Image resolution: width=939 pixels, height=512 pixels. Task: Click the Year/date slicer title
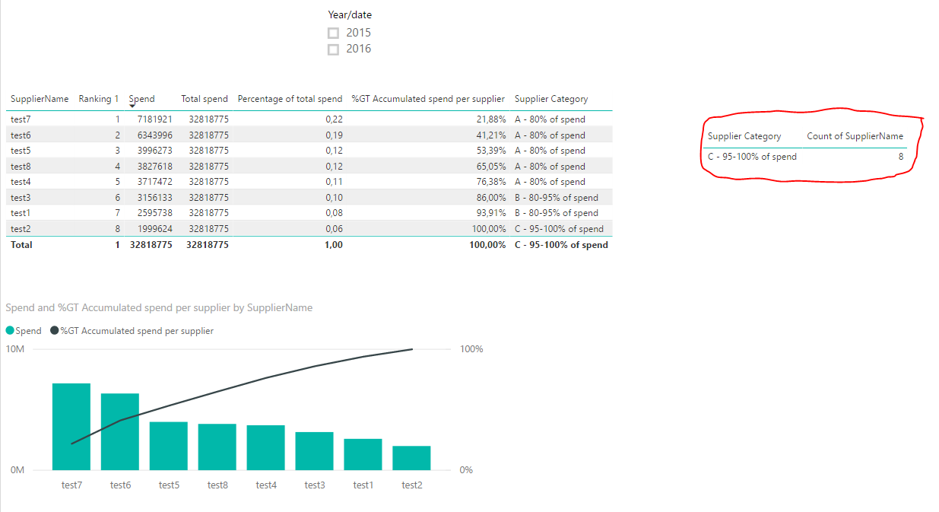coord(350,14)
